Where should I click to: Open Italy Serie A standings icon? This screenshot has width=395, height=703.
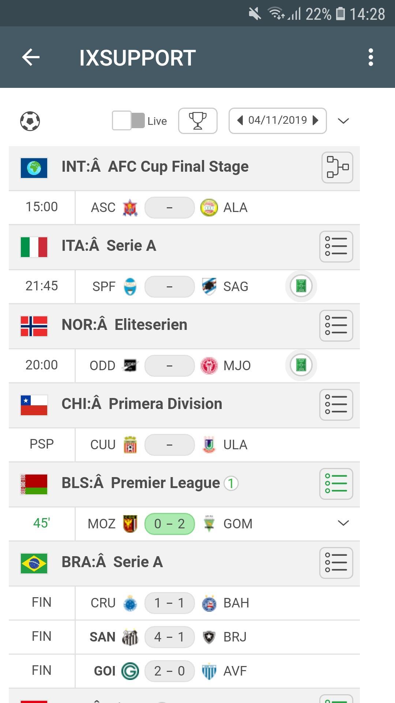pos(336,246)
